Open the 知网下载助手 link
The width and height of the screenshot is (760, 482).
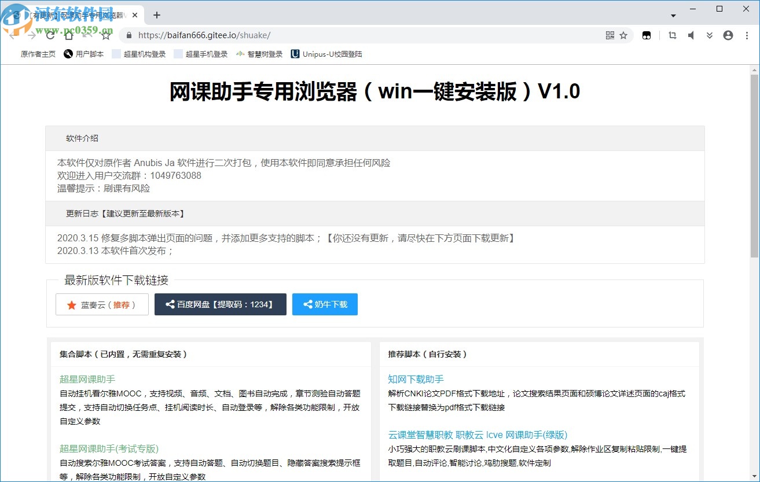click(x=414, y=378)
